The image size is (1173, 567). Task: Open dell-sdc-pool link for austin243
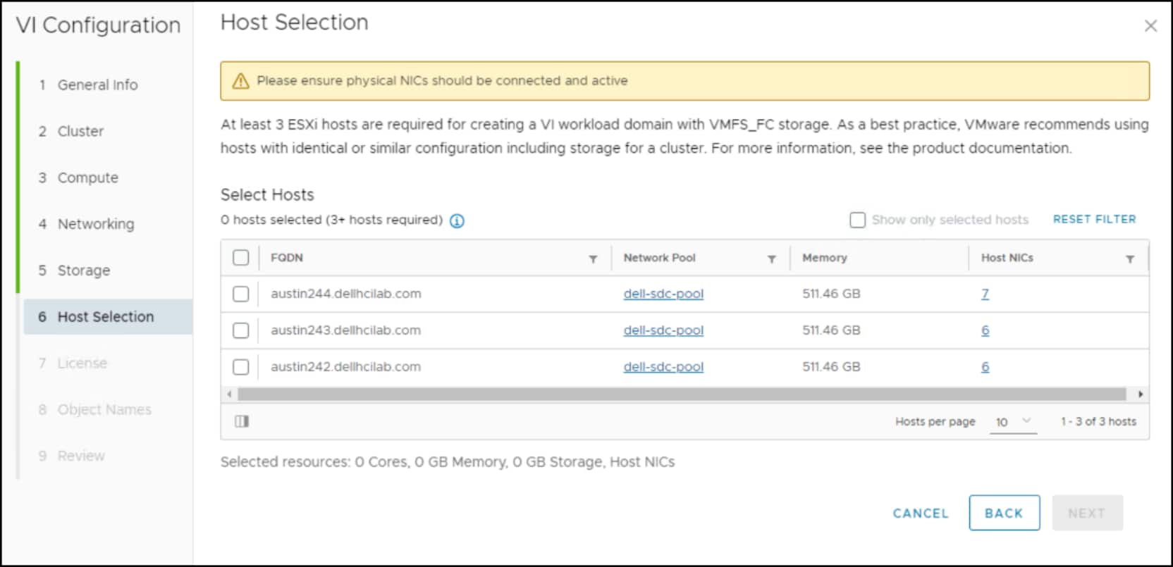[663, 330]
